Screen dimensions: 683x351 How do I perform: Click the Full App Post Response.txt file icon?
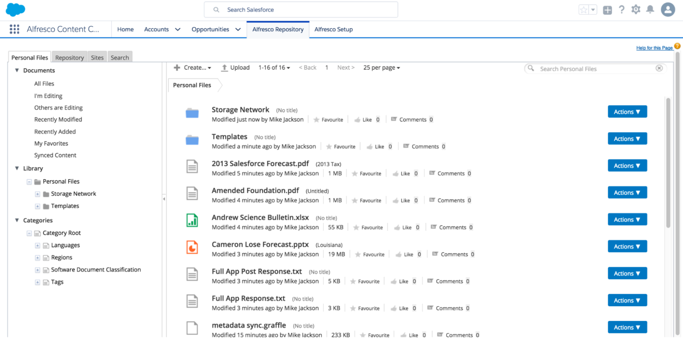[192, 274]
